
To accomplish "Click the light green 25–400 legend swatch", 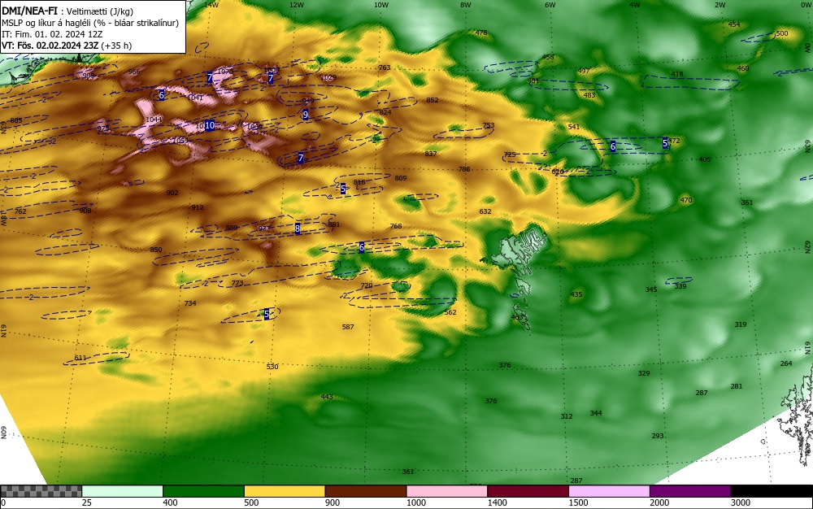I will 123,491.
